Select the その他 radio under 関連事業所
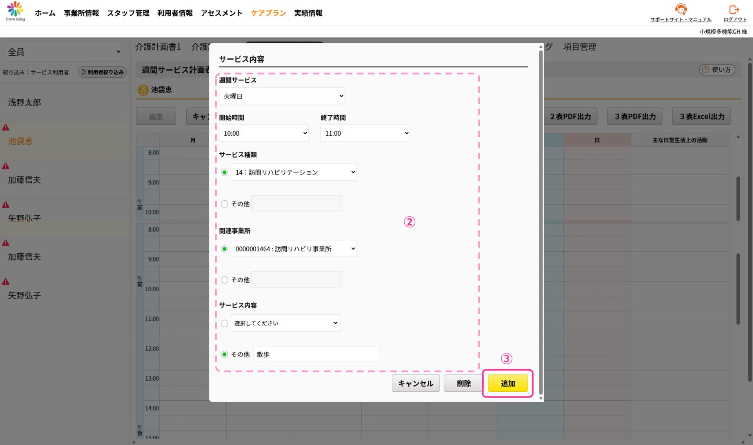Screen dimensions: 753x445 224,280
